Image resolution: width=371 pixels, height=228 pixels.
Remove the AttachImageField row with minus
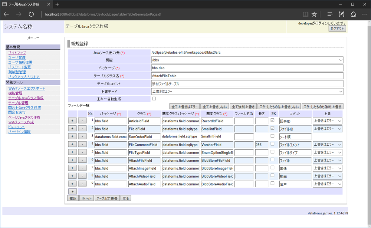point(82,168)
